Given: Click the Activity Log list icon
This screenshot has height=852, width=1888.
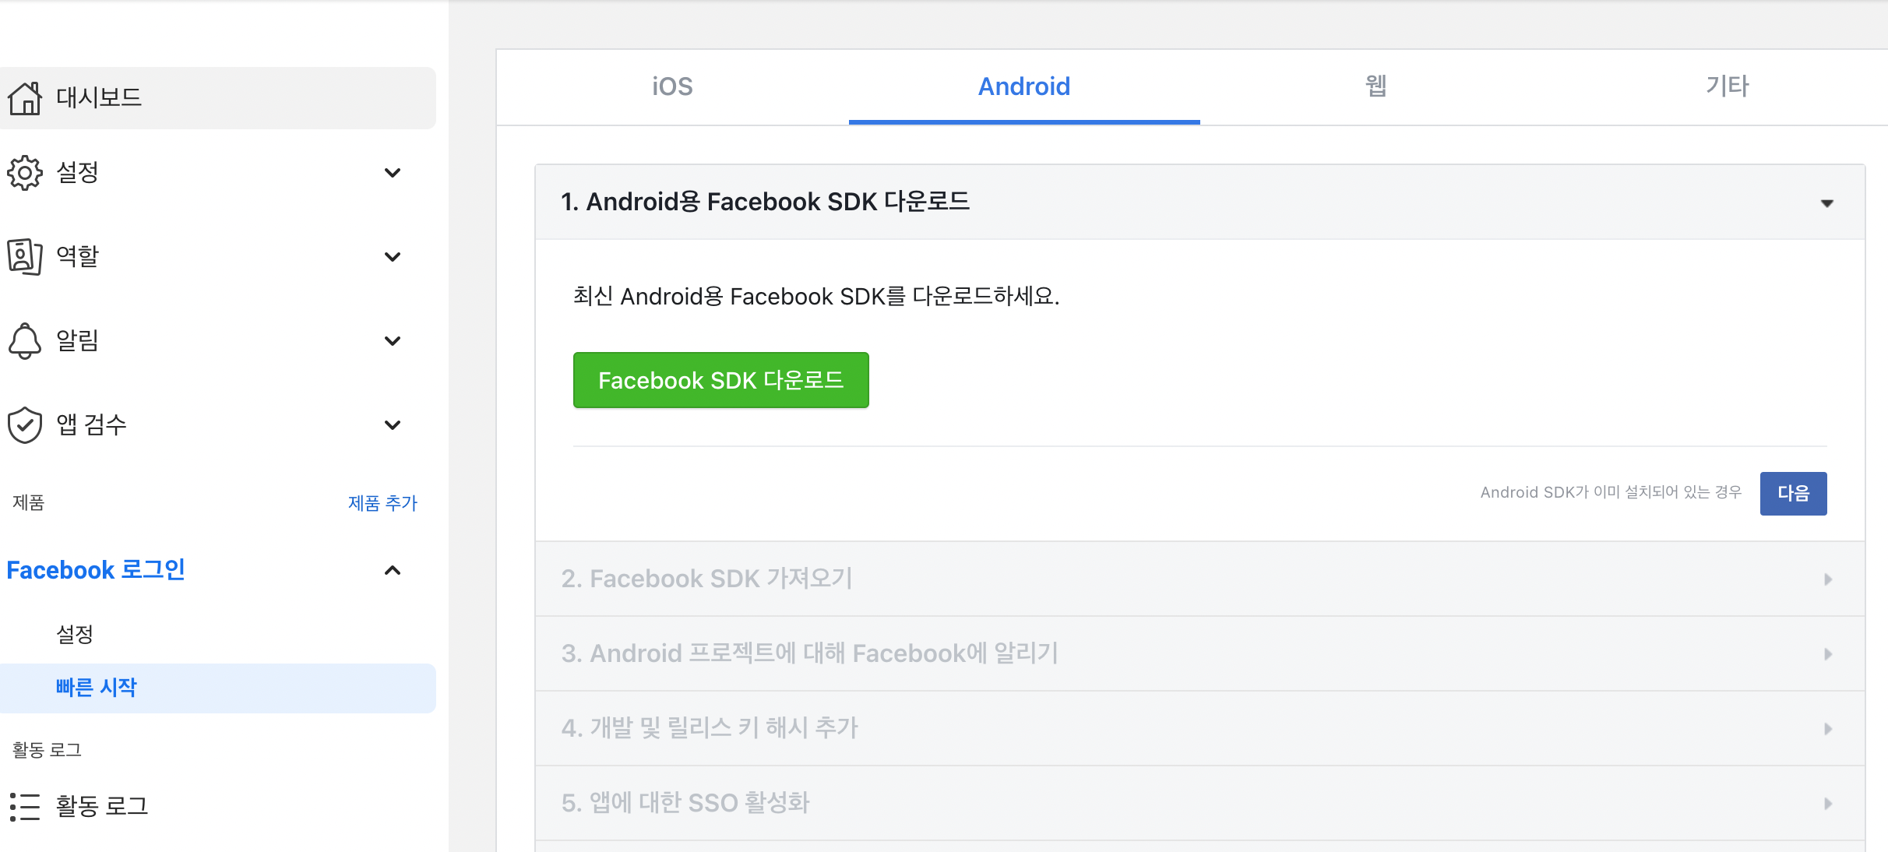Looking at the screenshot, I should [x=25, y=806].
